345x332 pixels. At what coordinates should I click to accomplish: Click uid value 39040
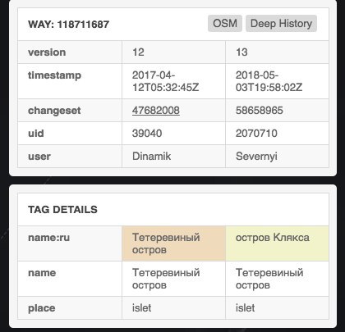(x=147, y=134)
